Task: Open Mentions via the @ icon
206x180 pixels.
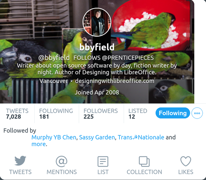Action: 61,161
